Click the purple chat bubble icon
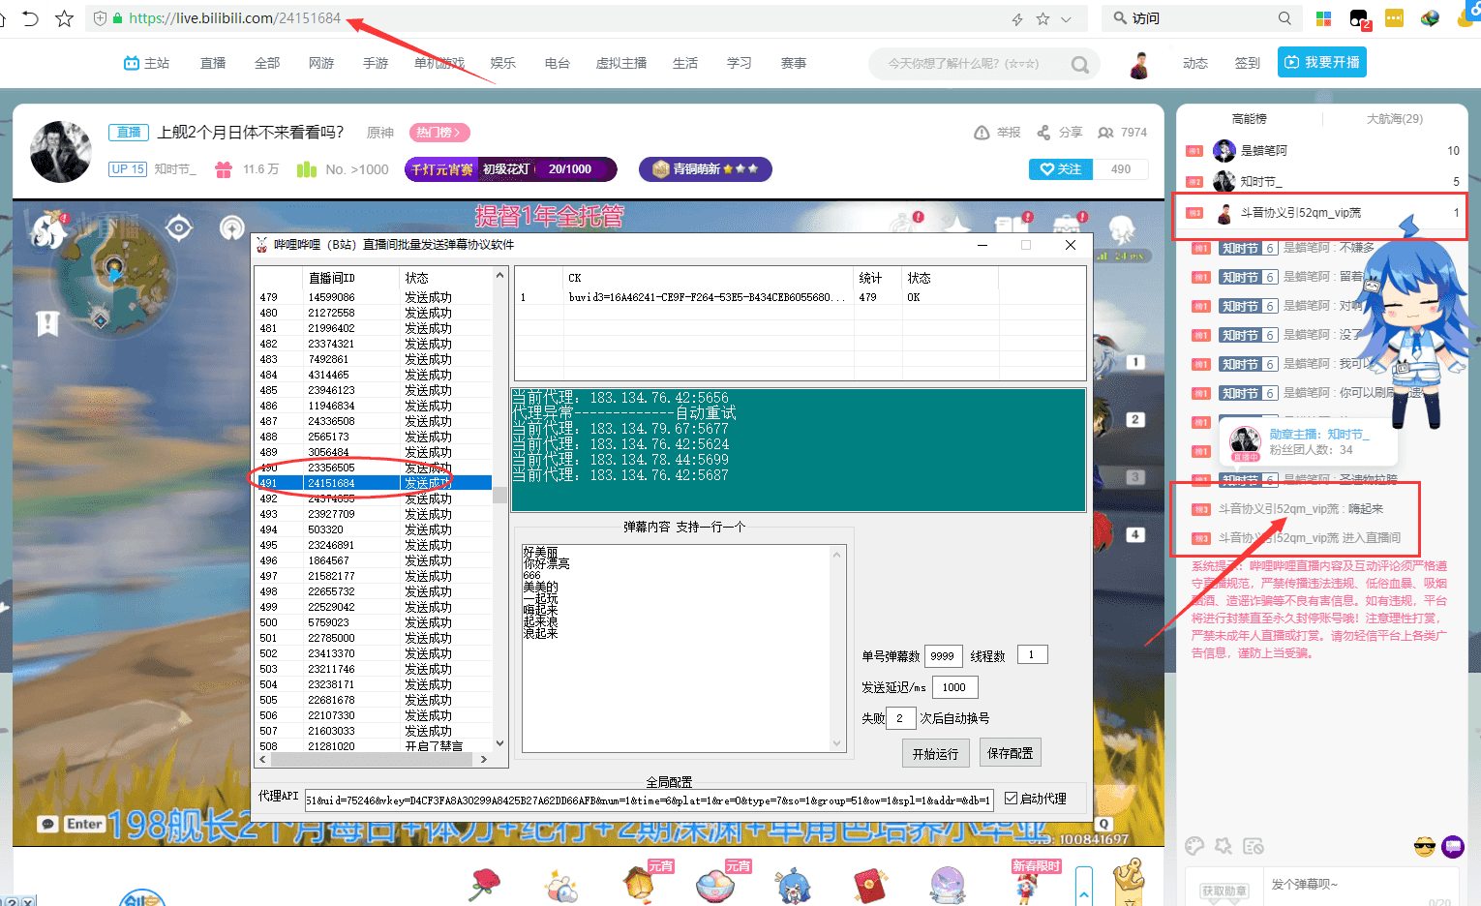The width and height of the screenshot is (1481, 906). [x=1453, y=847]
